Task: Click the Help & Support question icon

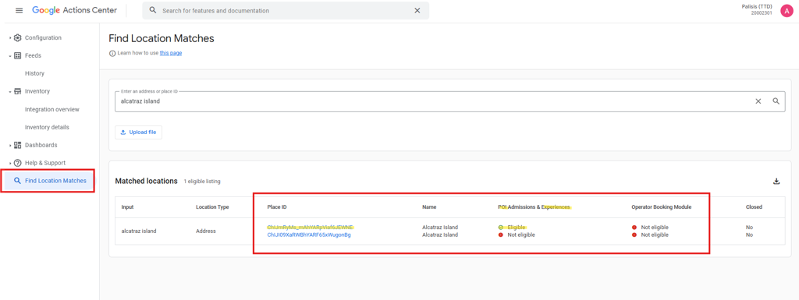Action: click(18, 163)
